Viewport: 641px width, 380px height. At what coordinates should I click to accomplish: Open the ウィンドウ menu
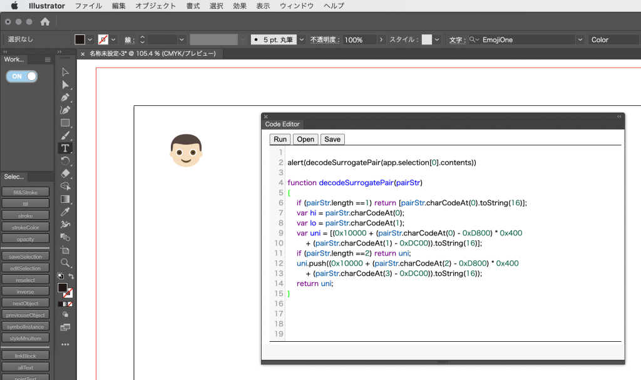(296, 6)
